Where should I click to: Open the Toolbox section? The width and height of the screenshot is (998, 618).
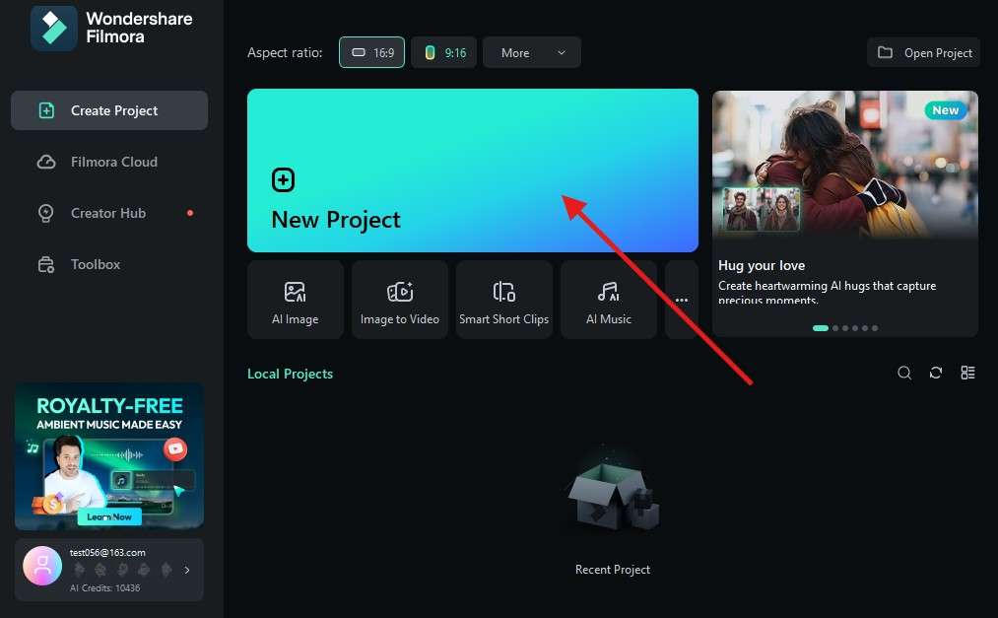click(x=109, y=264)
